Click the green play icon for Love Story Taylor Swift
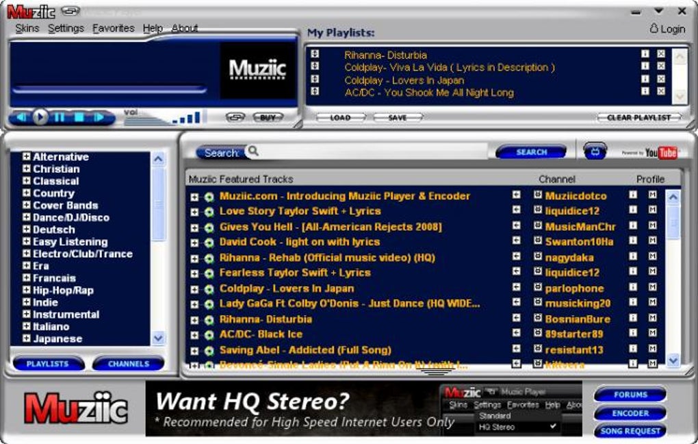The image size is (698, 444). click(x=209, y=212)
